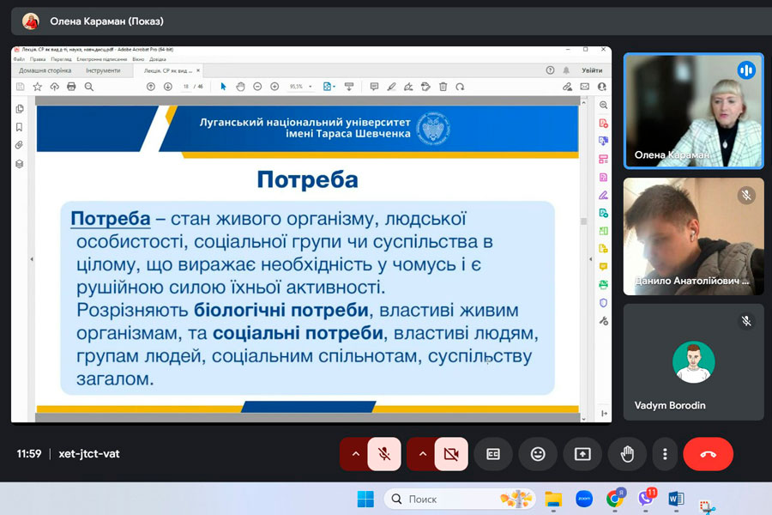
Task: Click the present screen button
Action: [x=582, y=454]
